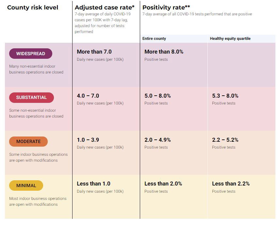This screenshot has width=278, height=225.
Task: Select the orange MODERATE badge
Action: coord(28,141)
